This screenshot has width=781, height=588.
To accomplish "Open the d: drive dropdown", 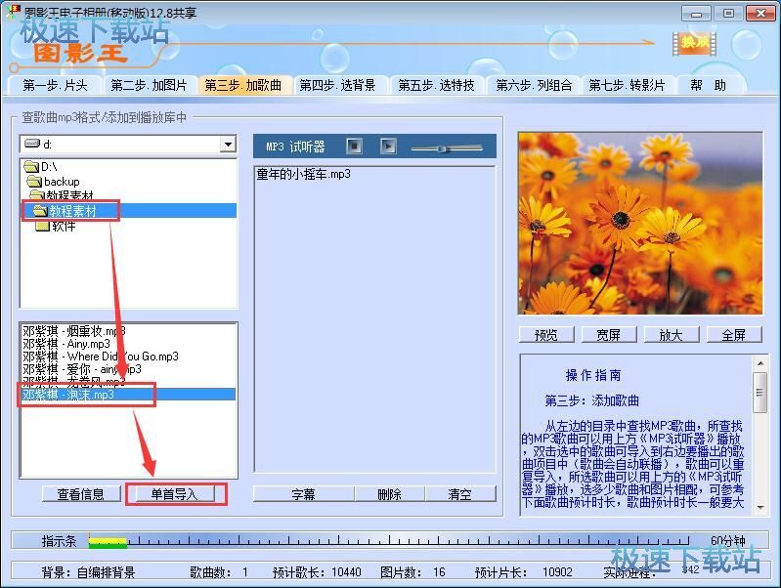I will (228, 145).
